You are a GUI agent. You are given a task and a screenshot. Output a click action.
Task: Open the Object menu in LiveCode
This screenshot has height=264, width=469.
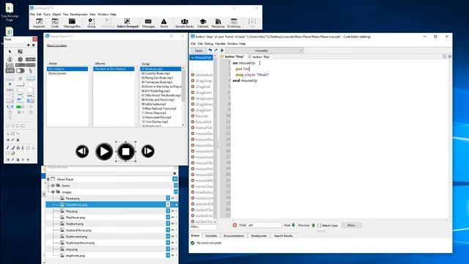point(56,14)
